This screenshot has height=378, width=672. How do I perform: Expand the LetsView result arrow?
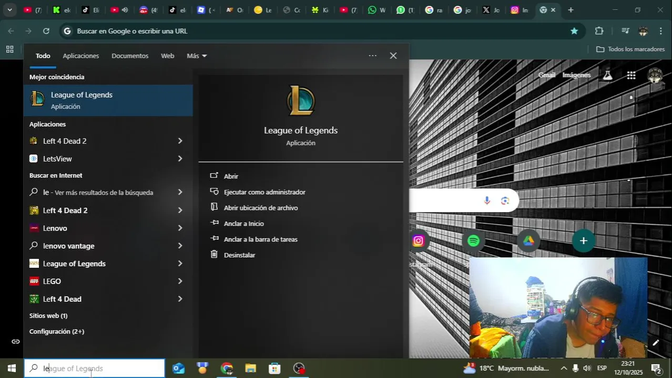[x=180, y=159]
